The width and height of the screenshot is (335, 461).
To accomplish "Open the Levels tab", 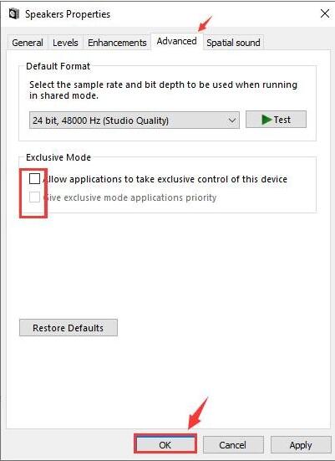I will [x=65, y=43].
